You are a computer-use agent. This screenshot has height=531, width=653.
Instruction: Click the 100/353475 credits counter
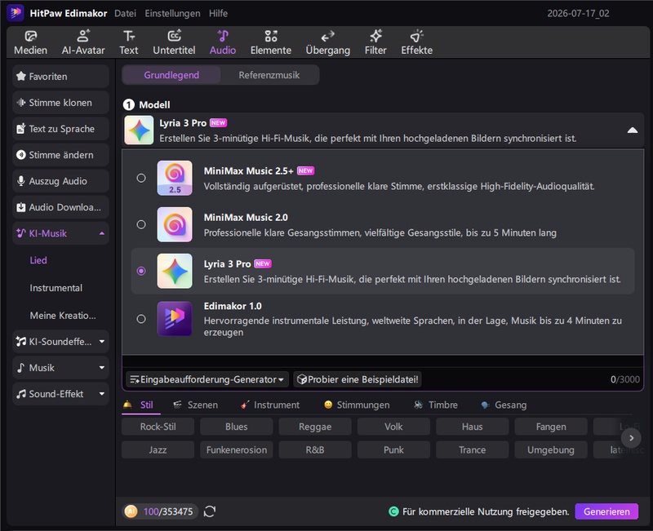coord(168,511)
